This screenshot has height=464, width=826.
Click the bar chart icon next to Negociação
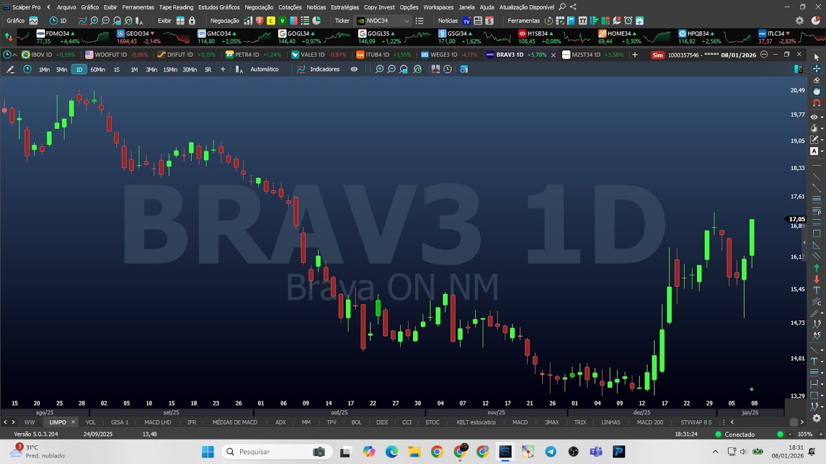[x=248, y=21]
